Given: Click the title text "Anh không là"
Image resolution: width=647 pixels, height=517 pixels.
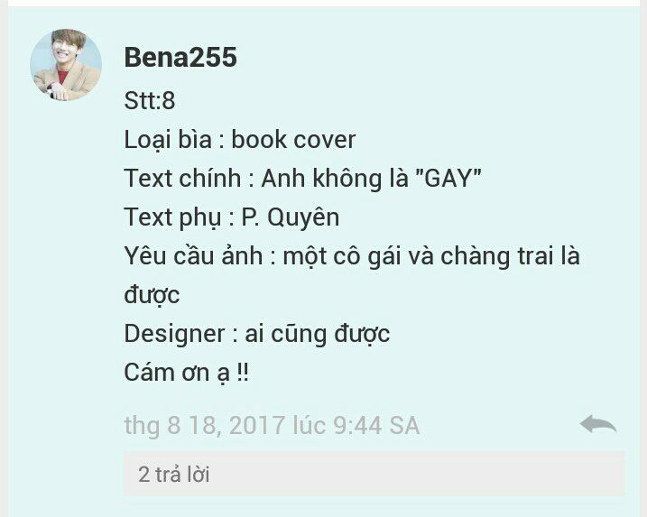Looking at the screenshot, I should click(x=335, y=179).
